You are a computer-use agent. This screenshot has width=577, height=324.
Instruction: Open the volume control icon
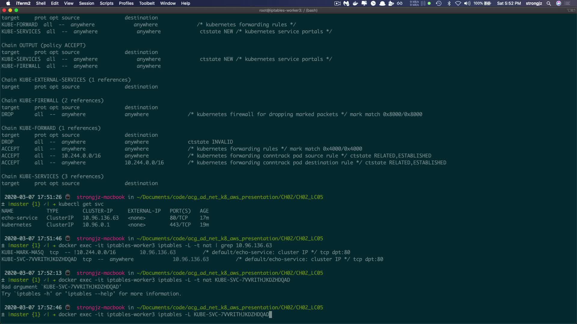point(467,3)
